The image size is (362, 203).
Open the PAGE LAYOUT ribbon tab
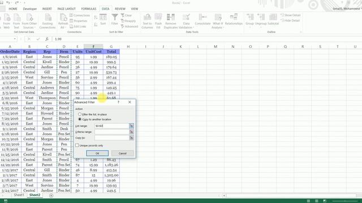pos(67,9)
